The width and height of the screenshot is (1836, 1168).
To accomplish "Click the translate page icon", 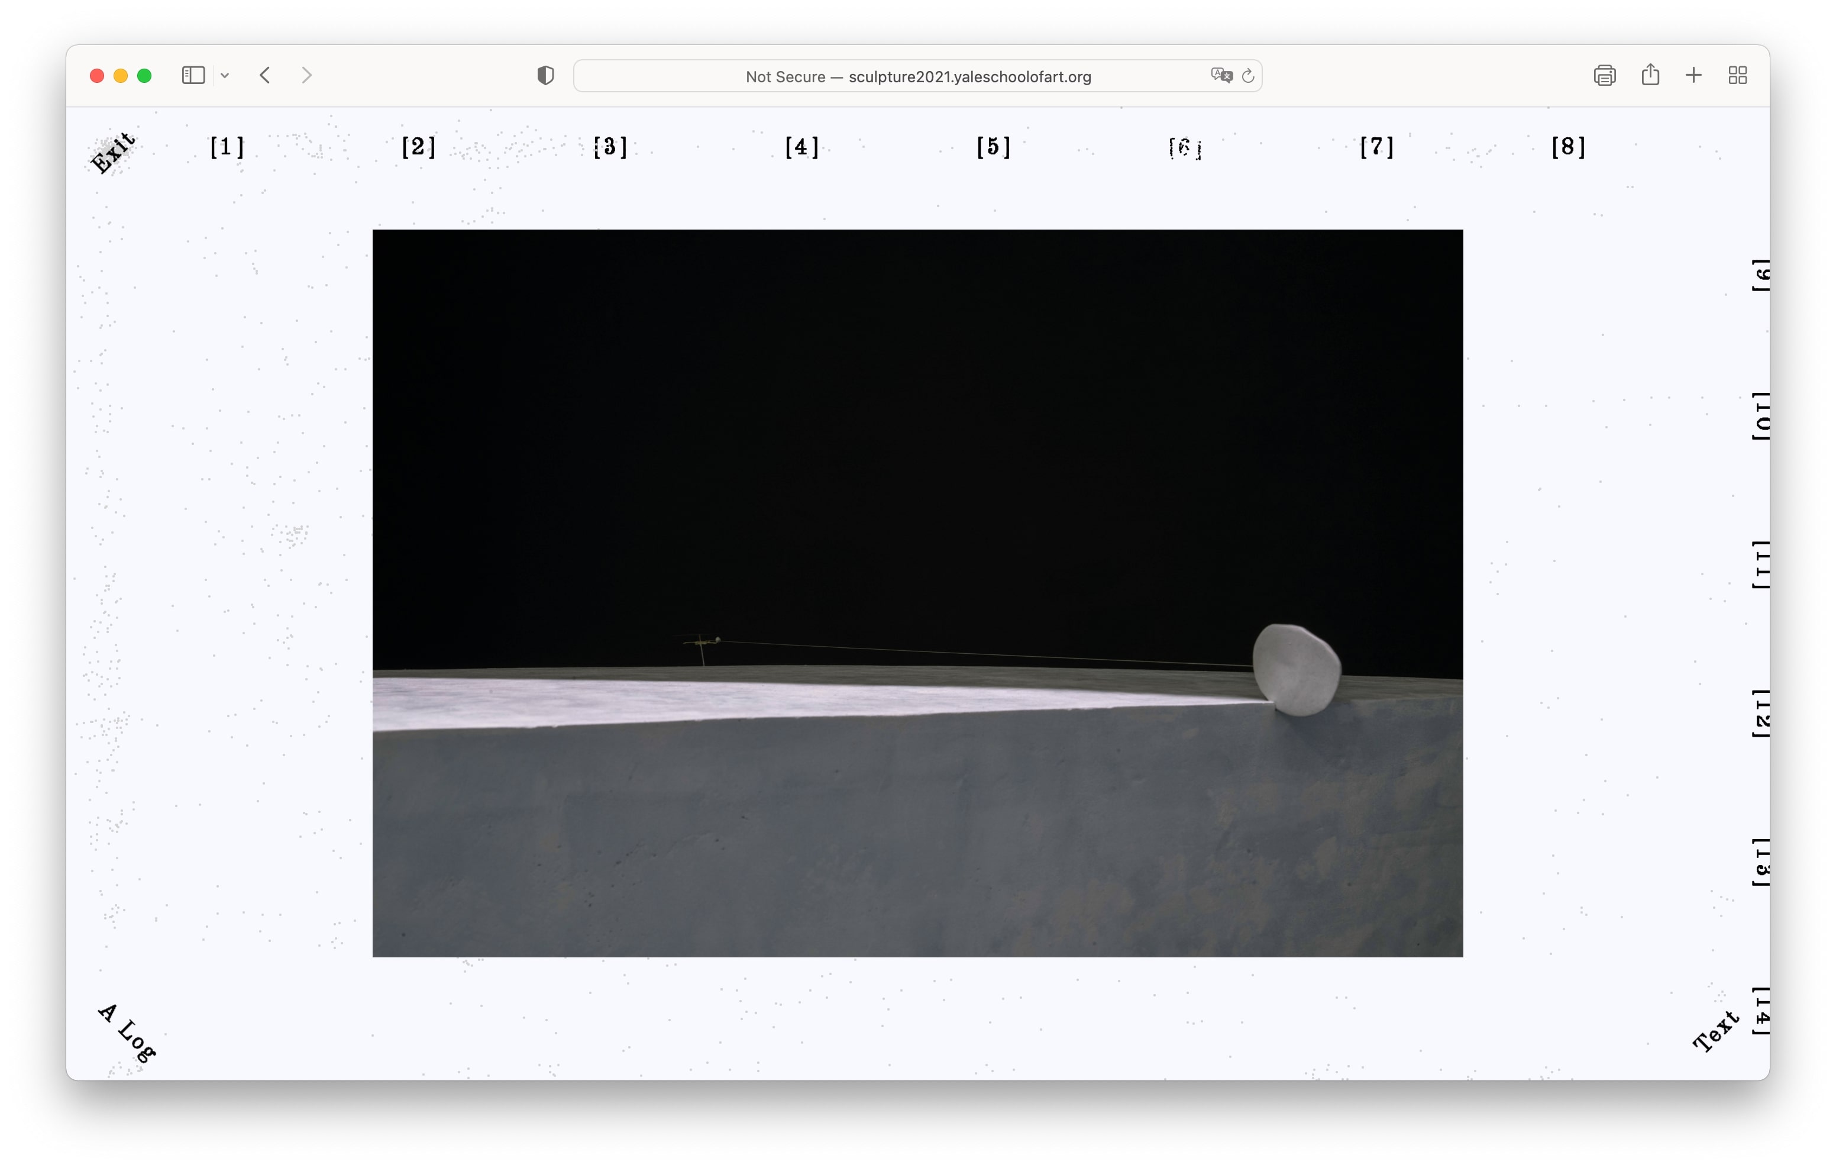I will [x=1221, y=75].
